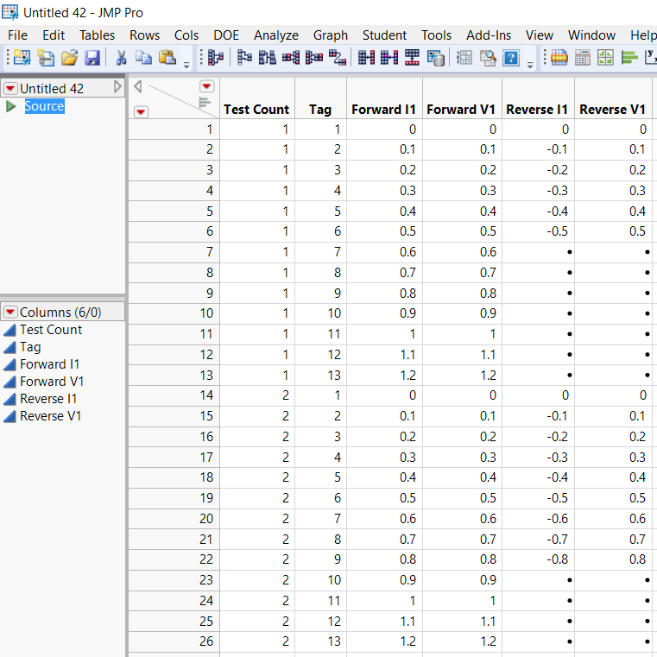This screenshot has width=657, height=657.
Task: Click the green bar Distribution icon
Action: pyautogui.click(x=629, y=58)
